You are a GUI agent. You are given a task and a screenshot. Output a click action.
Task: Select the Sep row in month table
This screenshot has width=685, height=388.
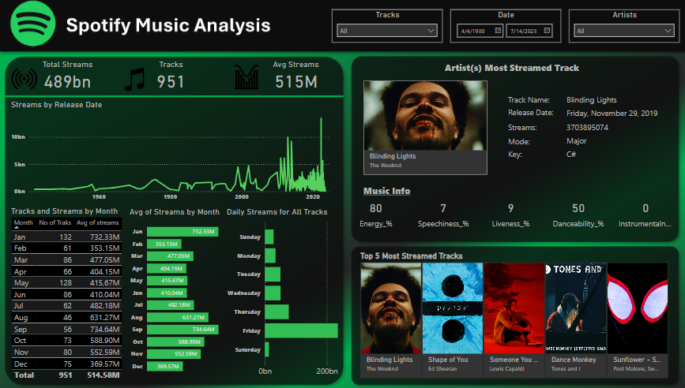pos(66,329)
